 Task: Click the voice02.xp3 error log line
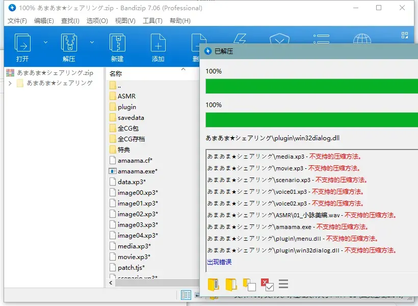(285, 203)
